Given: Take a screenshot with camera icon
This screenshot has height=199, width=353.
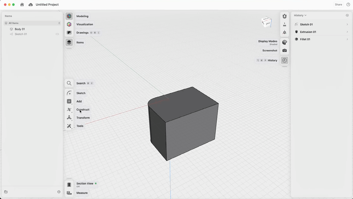Looking at the screenshot, I should click(284, 50).
